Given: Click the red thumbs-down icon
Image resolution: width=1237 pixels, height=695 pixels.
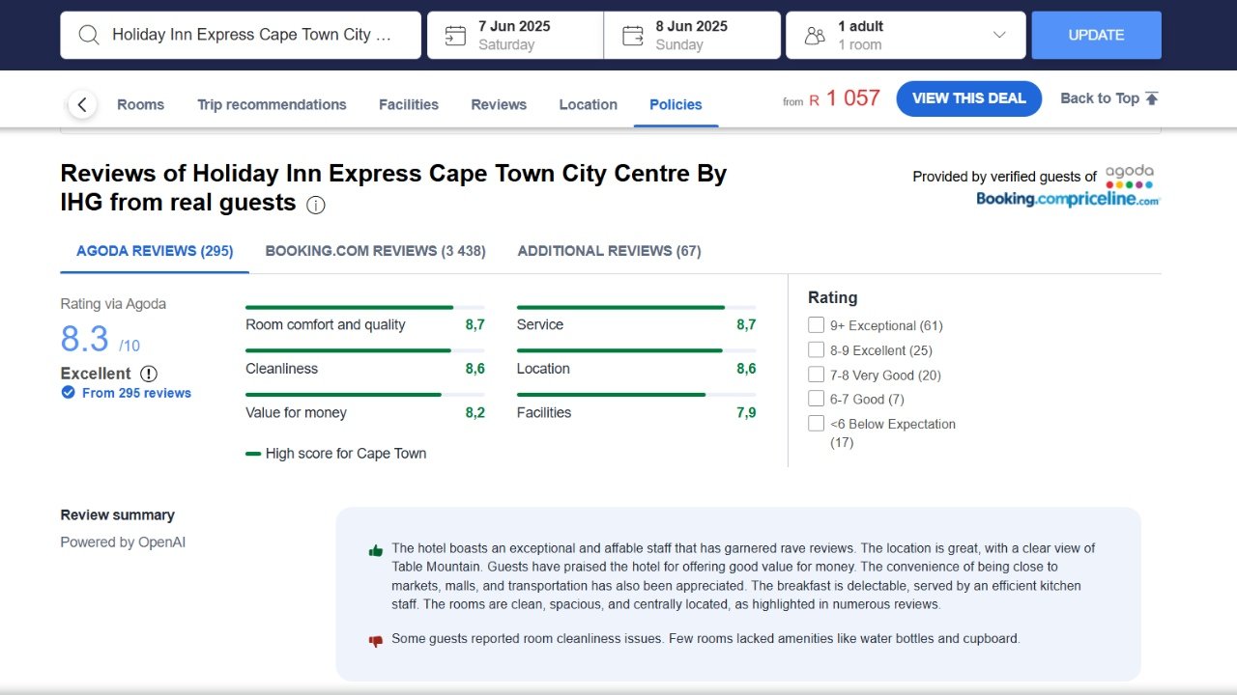Looking at the screenshot, I should click(376, 641).
